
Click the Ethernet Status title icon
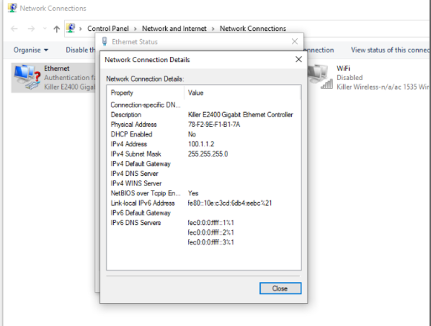[104, 41]
